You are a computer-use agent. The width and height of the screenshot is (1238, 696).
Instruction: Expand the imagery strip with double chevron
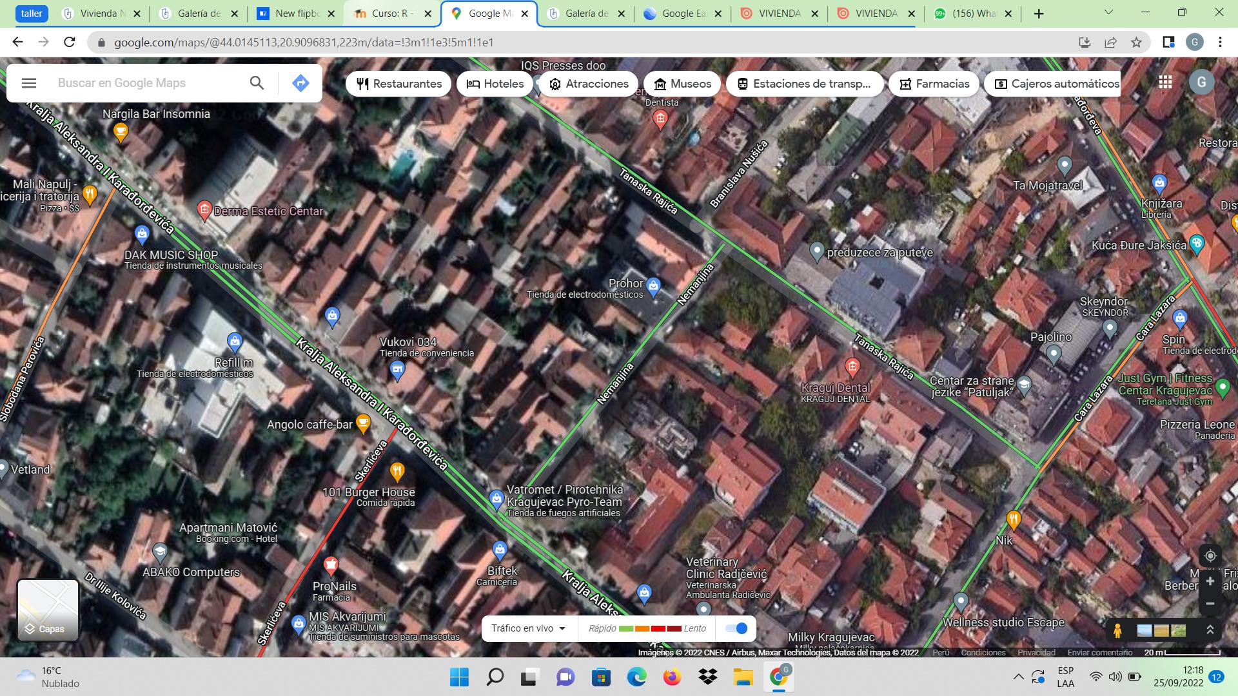(x=1210, y=630)
